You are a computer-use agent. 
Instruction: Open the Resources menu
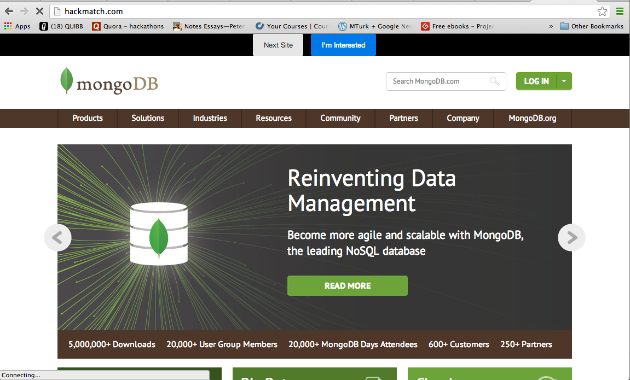274,118
